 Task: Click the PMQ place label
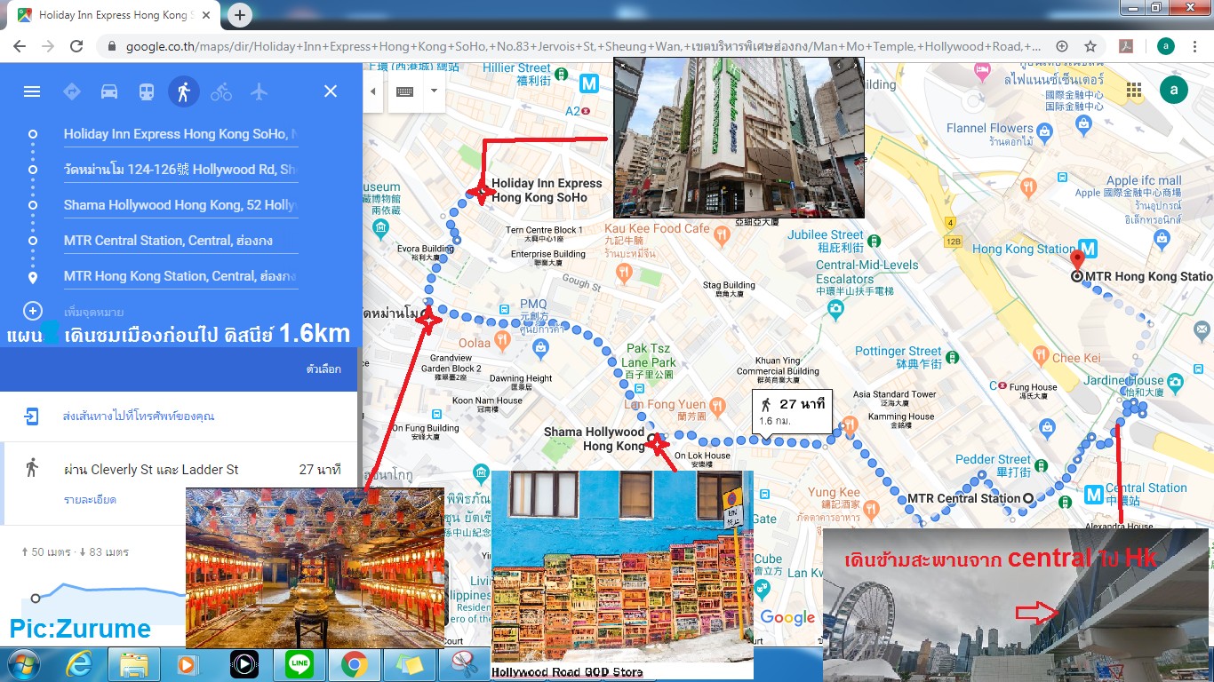click(x=533, y=304)
